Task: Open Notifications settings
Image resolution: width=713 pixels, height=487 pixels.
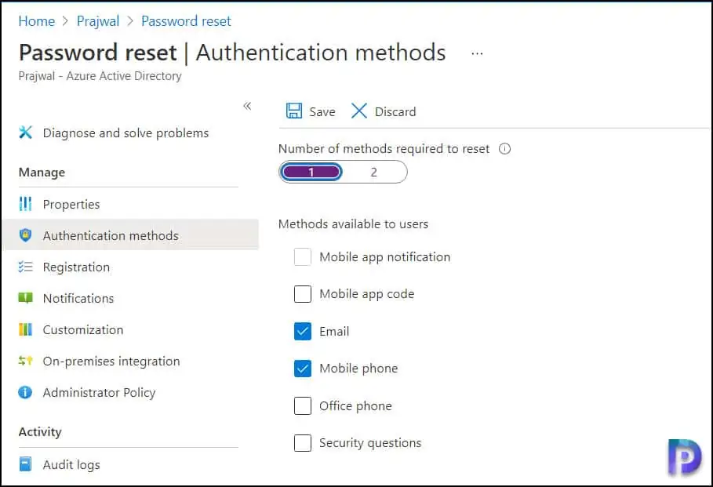Action: click(78, 298)
